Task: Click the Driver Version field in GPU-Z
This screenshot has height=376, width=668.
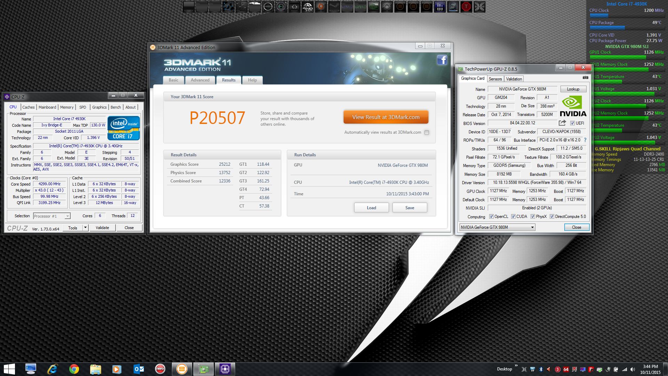Action: pos(537,182)
